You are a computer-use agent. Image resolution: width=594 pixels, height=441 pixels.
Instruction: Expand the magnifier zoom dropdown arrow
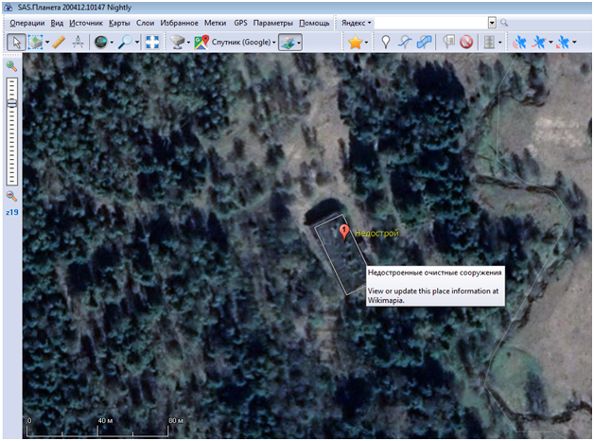point(137,42)
